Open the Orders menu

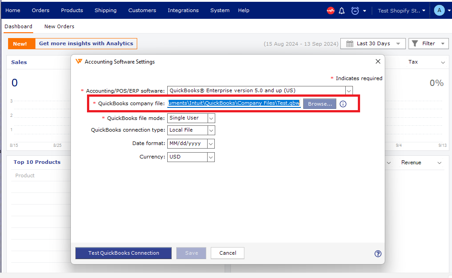tap(41, 10)
